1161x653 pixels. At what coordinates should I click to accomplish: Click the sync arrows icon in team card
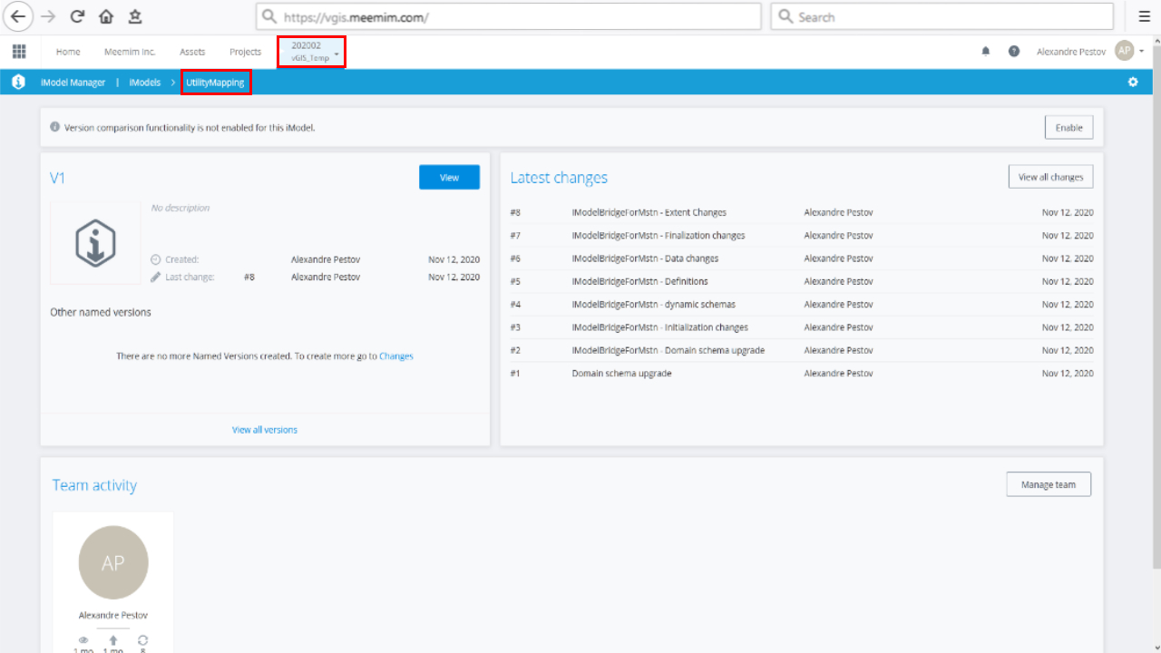coord(142,640)
